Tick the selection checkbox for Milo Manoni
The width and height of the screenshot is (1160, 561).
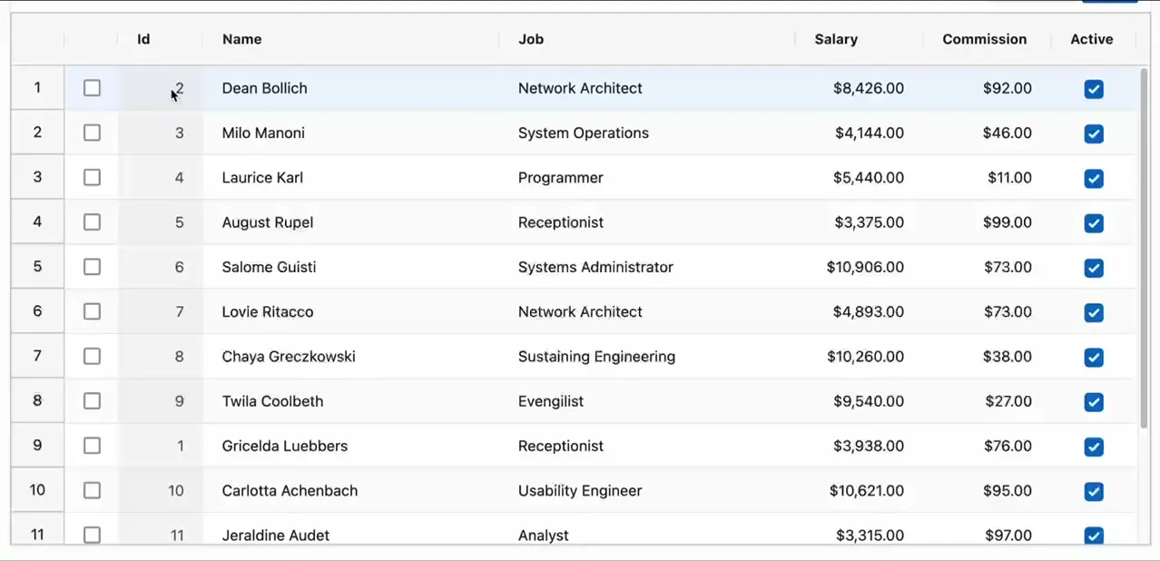[92, 133]
